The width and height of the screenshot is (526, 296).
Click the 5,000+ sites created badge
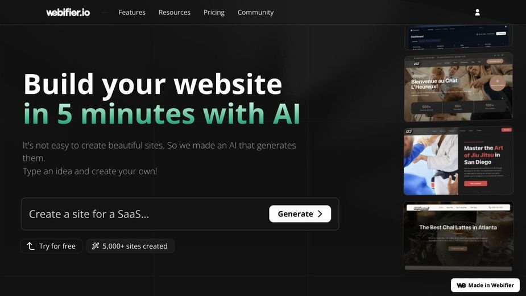(x=130, y=246)
